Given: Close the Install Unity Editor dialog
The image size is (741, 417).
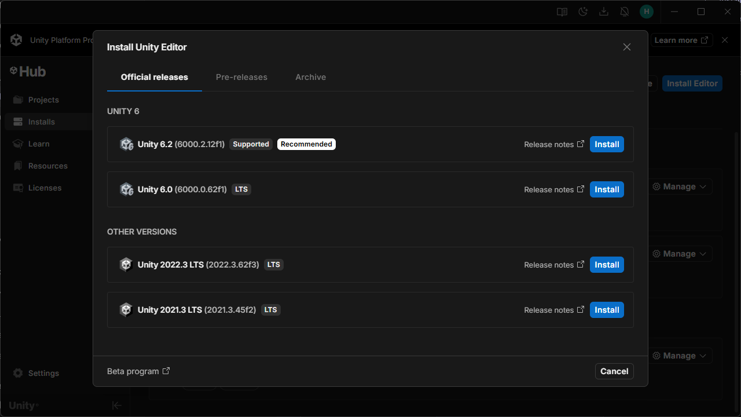Looking at the screenshot, I should pos(626,47).
